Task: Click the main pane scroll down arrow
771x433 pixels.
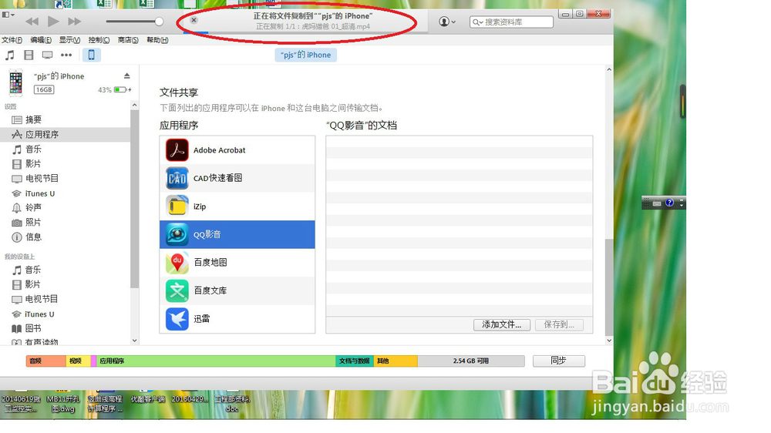Action: click(609, 340)
